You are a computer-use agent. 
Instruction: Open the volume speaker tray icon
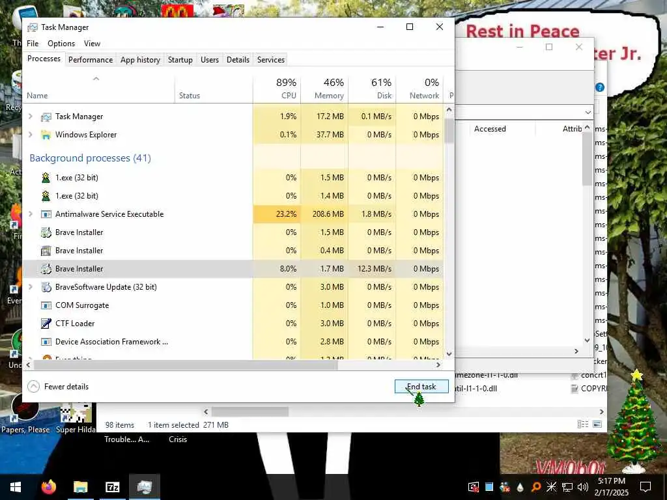(x=583, y=487)
